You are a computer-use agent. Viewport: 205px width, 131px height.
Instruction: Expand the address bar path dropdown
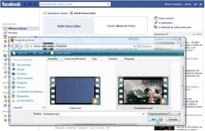pos(135,46)
